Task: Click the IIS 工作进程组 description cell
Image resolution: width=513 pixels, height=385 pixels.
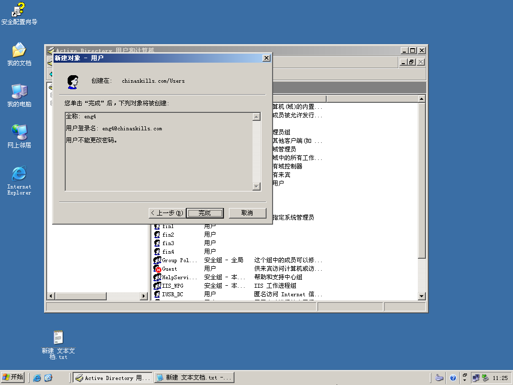Action: tap(275, 285)
